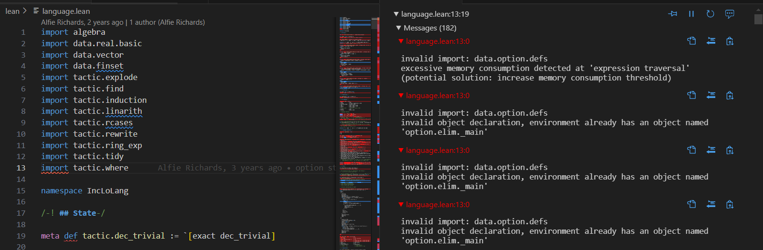Click clipboard icon on the first error message
Image resolution: width=763 pixels, height=250 pixels.
pos(730,41)
